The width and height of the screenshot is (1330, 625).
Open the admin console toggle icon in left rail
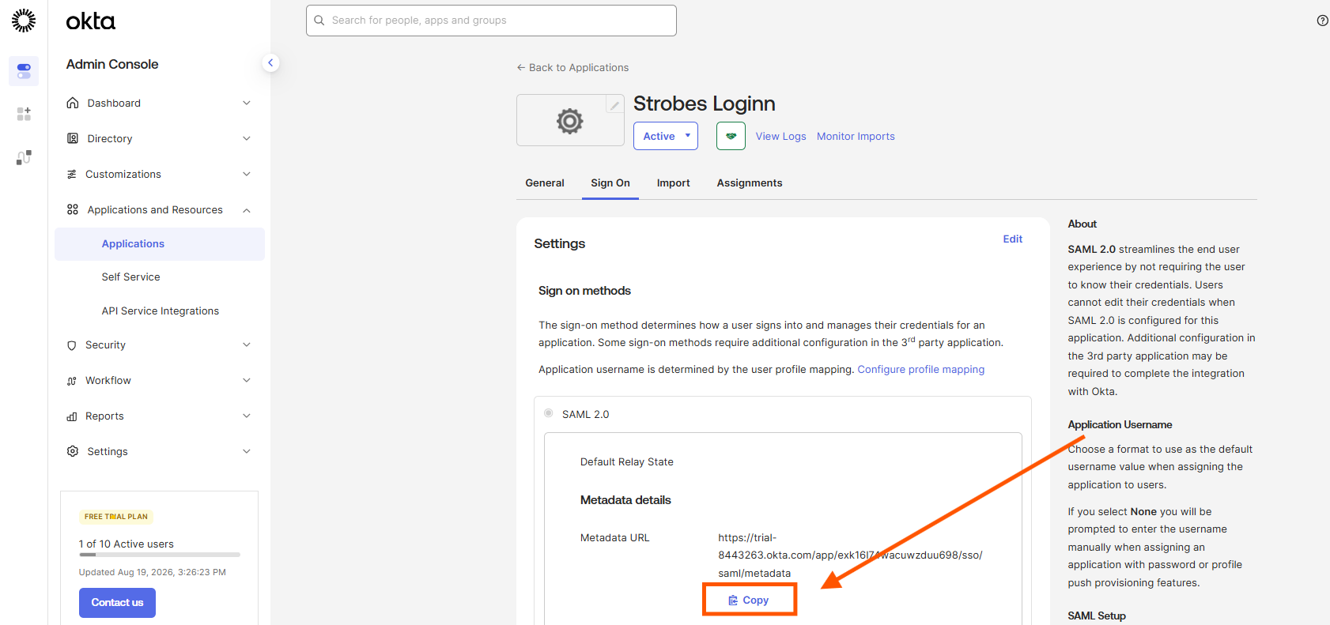click(24, 71)
